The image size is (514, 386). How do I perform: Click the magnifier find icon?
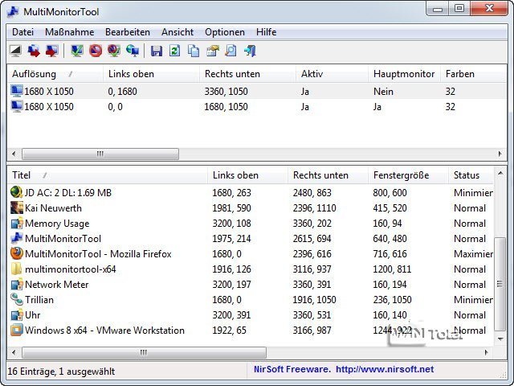point(230,51)
